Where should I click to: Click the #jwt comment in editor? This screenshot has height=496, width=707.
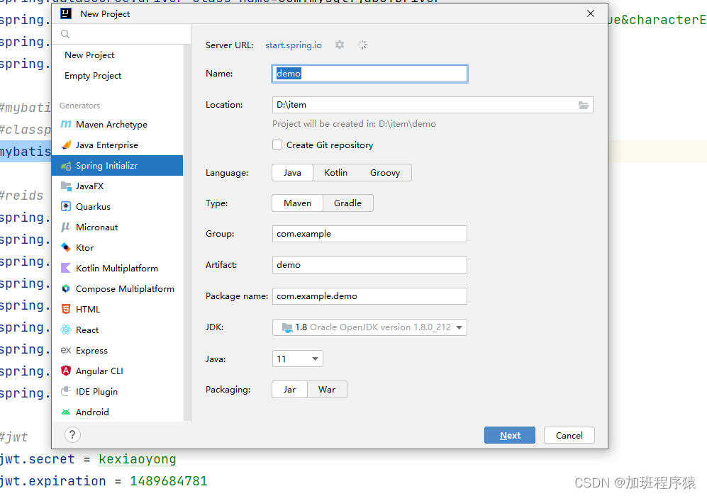(x=14, y=437)
